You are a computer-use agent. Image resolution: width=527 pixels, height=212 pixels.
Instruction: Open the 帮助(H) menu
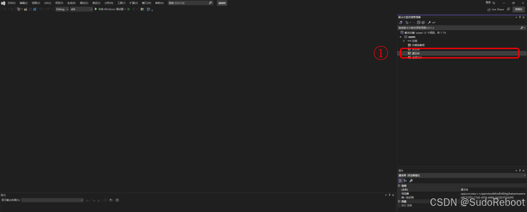[x=160, y=3]
